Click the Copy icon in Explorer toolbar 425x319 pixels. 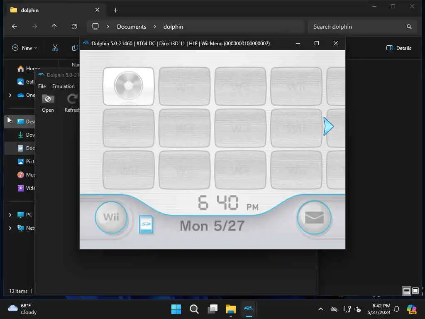tap(75, 48)
